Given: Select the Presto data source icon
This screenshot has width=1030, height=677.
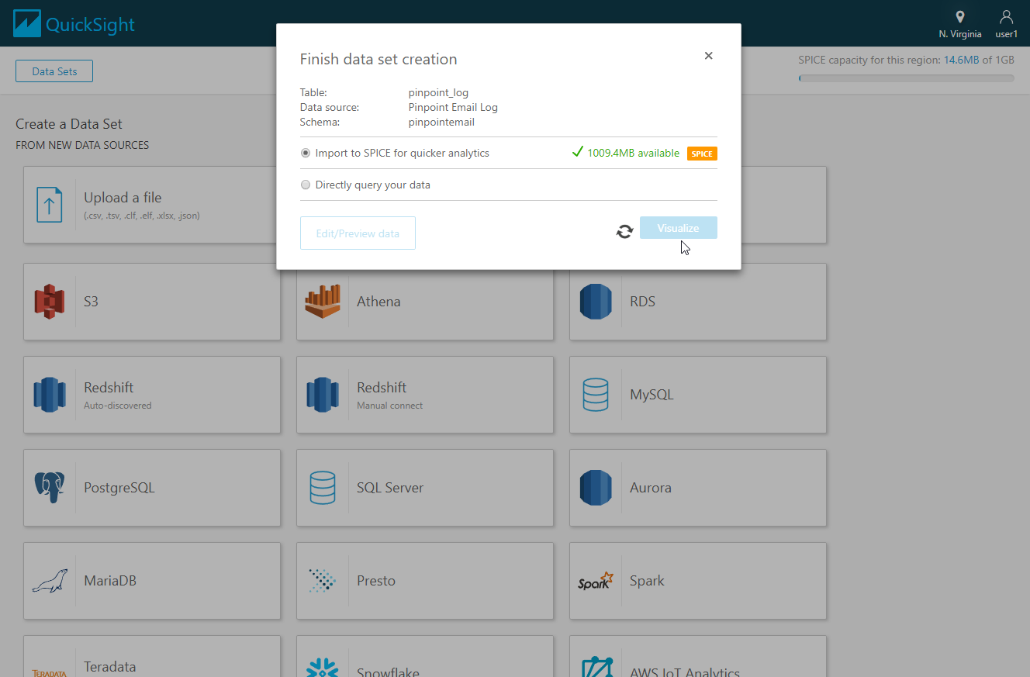Looking at the screenshot, I should [323, 581].
